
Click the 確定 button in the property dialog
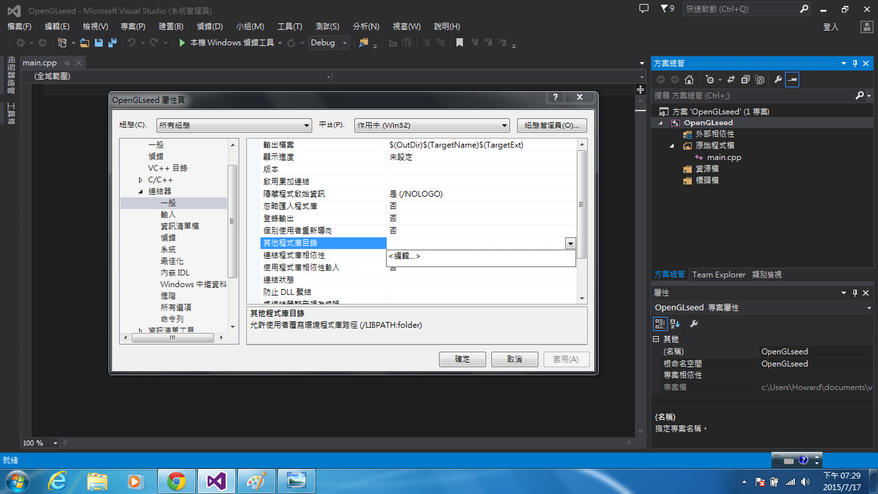(462, 359)
